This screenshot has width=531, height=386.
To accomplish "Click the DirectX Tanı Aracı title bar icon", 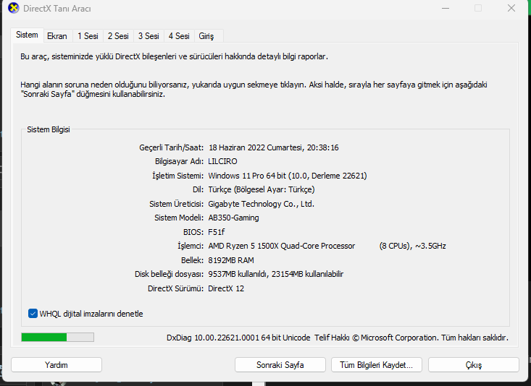I will 13,8.
